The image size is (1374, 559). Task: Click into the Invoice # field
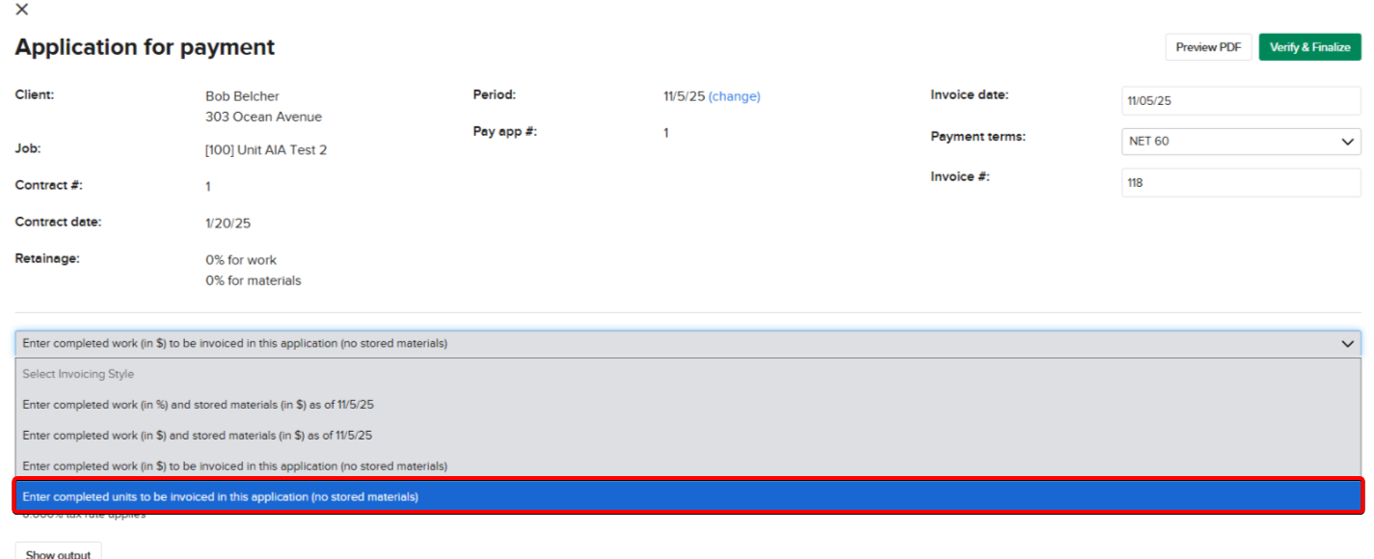[1240, 182]
